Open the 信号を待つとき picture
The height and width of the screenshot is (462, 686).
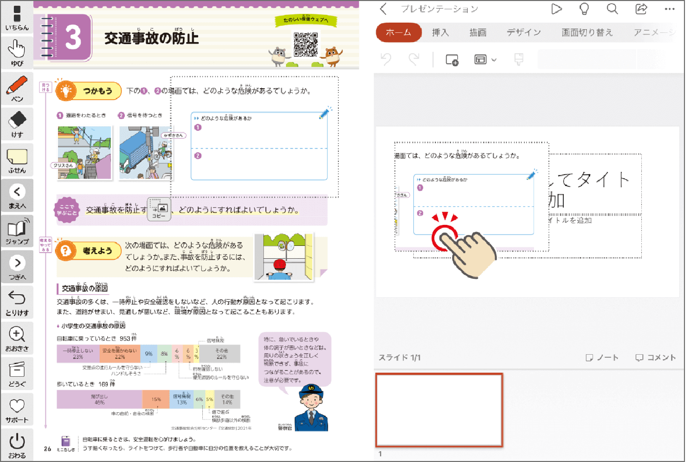146,152
